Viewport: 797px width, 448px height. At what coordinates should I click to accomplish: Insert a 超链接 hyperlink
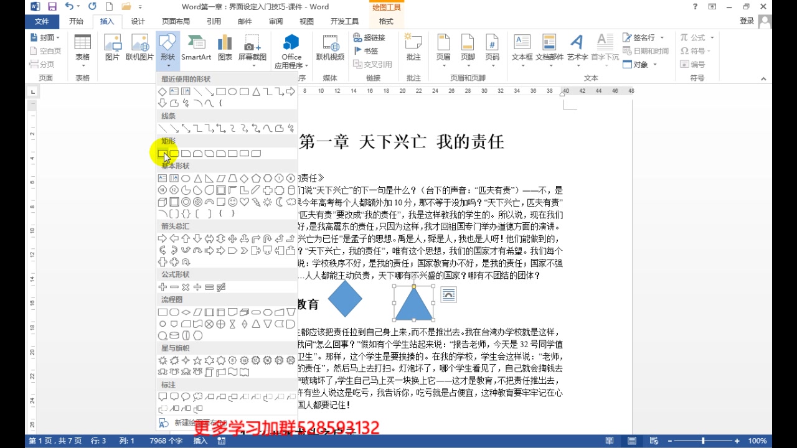(370, 37)
